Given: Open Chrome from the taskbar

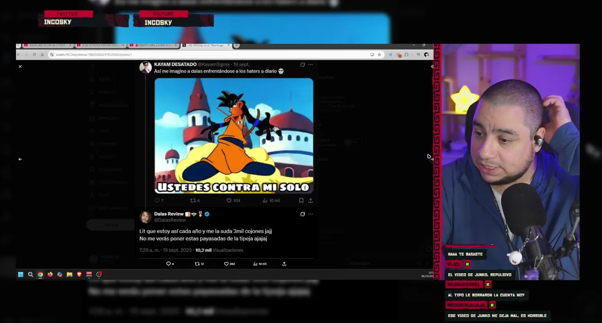Looking at the screenshot, I should 40,275.
